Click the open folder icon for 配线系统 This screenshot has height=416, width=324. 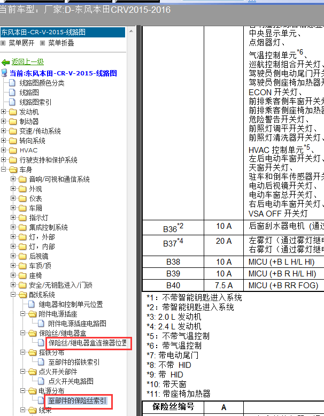[x=23, y=295]
